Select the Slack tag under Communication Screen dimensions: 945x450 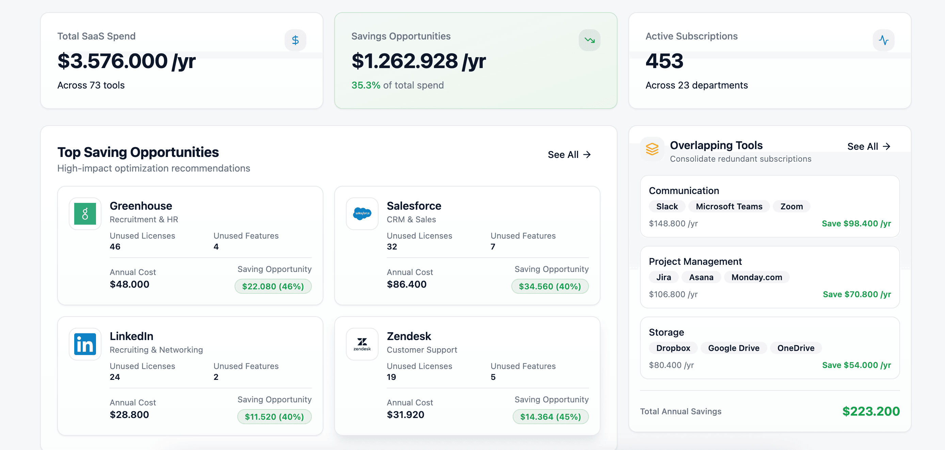(667, 207)
